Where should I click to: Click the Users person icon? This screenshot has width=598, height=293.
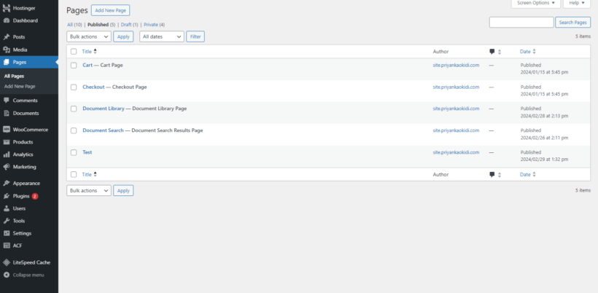click(x=6, y=208)
